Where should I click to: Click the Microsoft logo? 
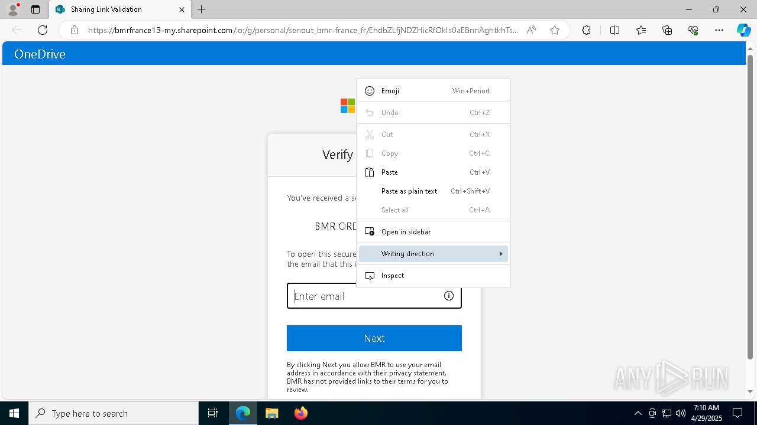pyautogui.click(x=347, y=106)
